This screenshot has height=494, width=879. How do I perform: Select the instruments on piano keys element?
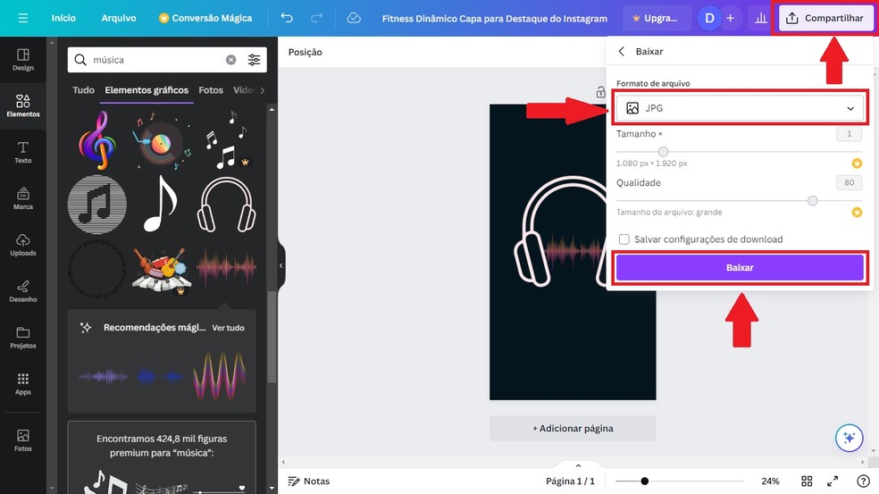(x=162, y=270)
